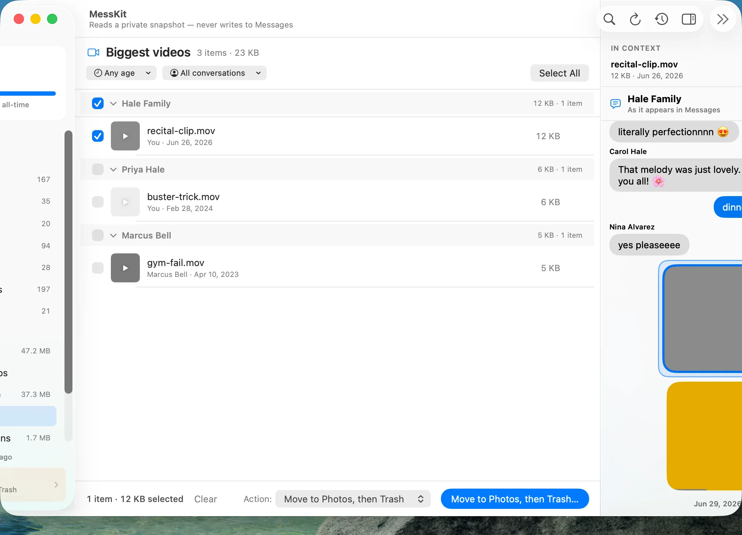
Task: Check the Priya Hale group checkbox
Action: coord(98,169)
